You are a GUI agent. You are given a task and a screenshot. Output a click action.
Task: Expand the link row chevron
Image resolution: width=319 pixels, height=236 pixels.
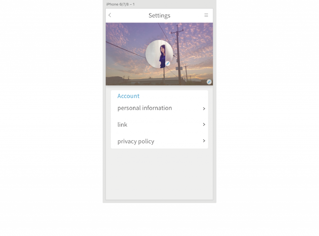[x=204, y=124]
